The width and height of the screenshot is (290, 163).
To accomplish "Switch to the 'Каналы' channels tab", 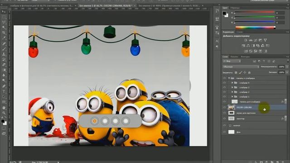I will pos(235,57).
